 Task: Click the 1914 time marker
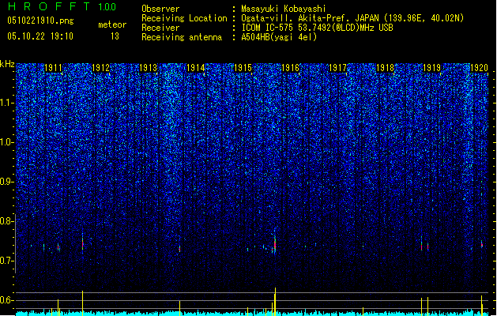click(196, 68)
